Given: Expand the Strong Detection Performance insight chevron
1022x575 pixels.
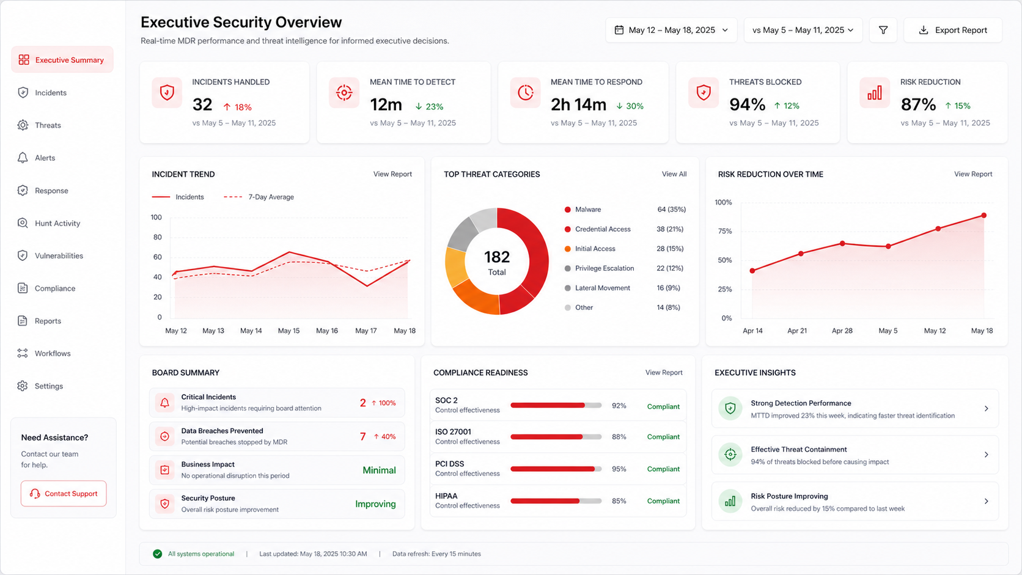Looking at the screenshot, I should point(986,408).
